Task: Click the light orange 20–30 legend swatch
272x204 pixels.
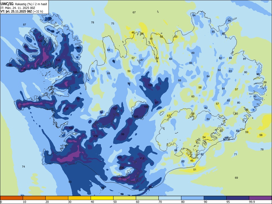Action: pos(57,198)
